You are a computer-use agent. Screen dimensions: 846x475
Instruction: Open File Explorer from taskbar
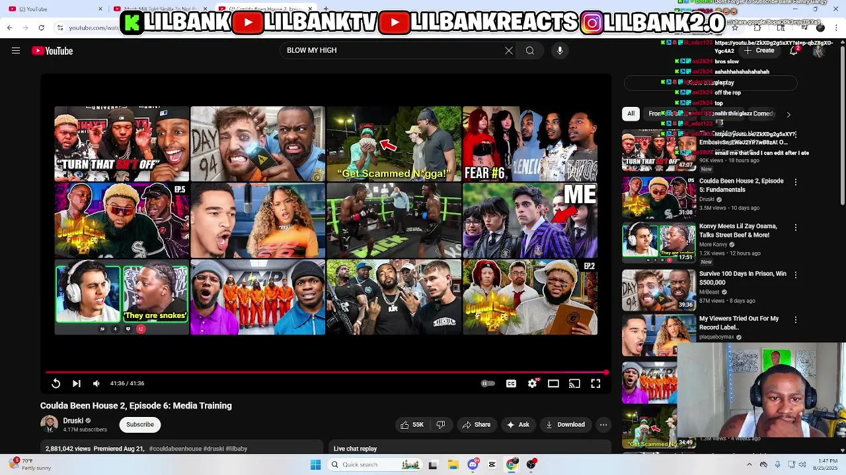453,464
